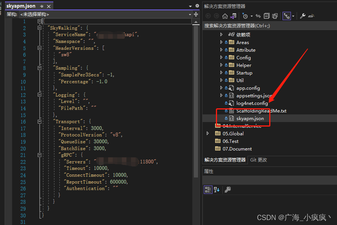Image resolution: width=337 pixels, height=225 pixels.
Task: Switch views with the Visual Studio solution icon
Action: [233, 16]
